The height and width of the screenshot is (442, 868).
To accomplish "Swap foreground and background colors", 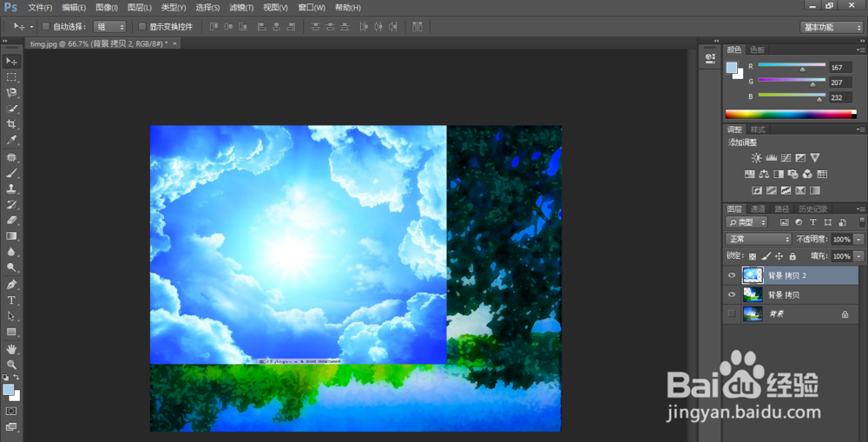I will 16,377.
